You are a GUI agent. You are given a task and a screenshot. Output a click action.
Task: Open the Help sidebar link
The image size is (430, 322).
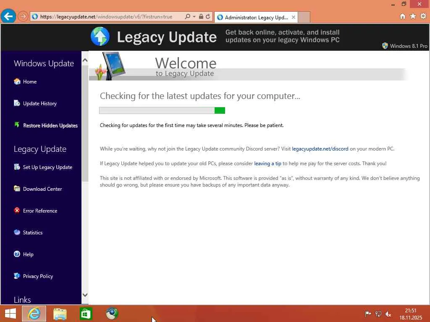point(28,254)
